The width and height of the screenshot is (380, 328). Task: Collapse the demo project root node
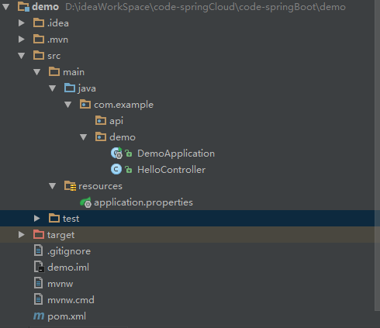[6, 7]
